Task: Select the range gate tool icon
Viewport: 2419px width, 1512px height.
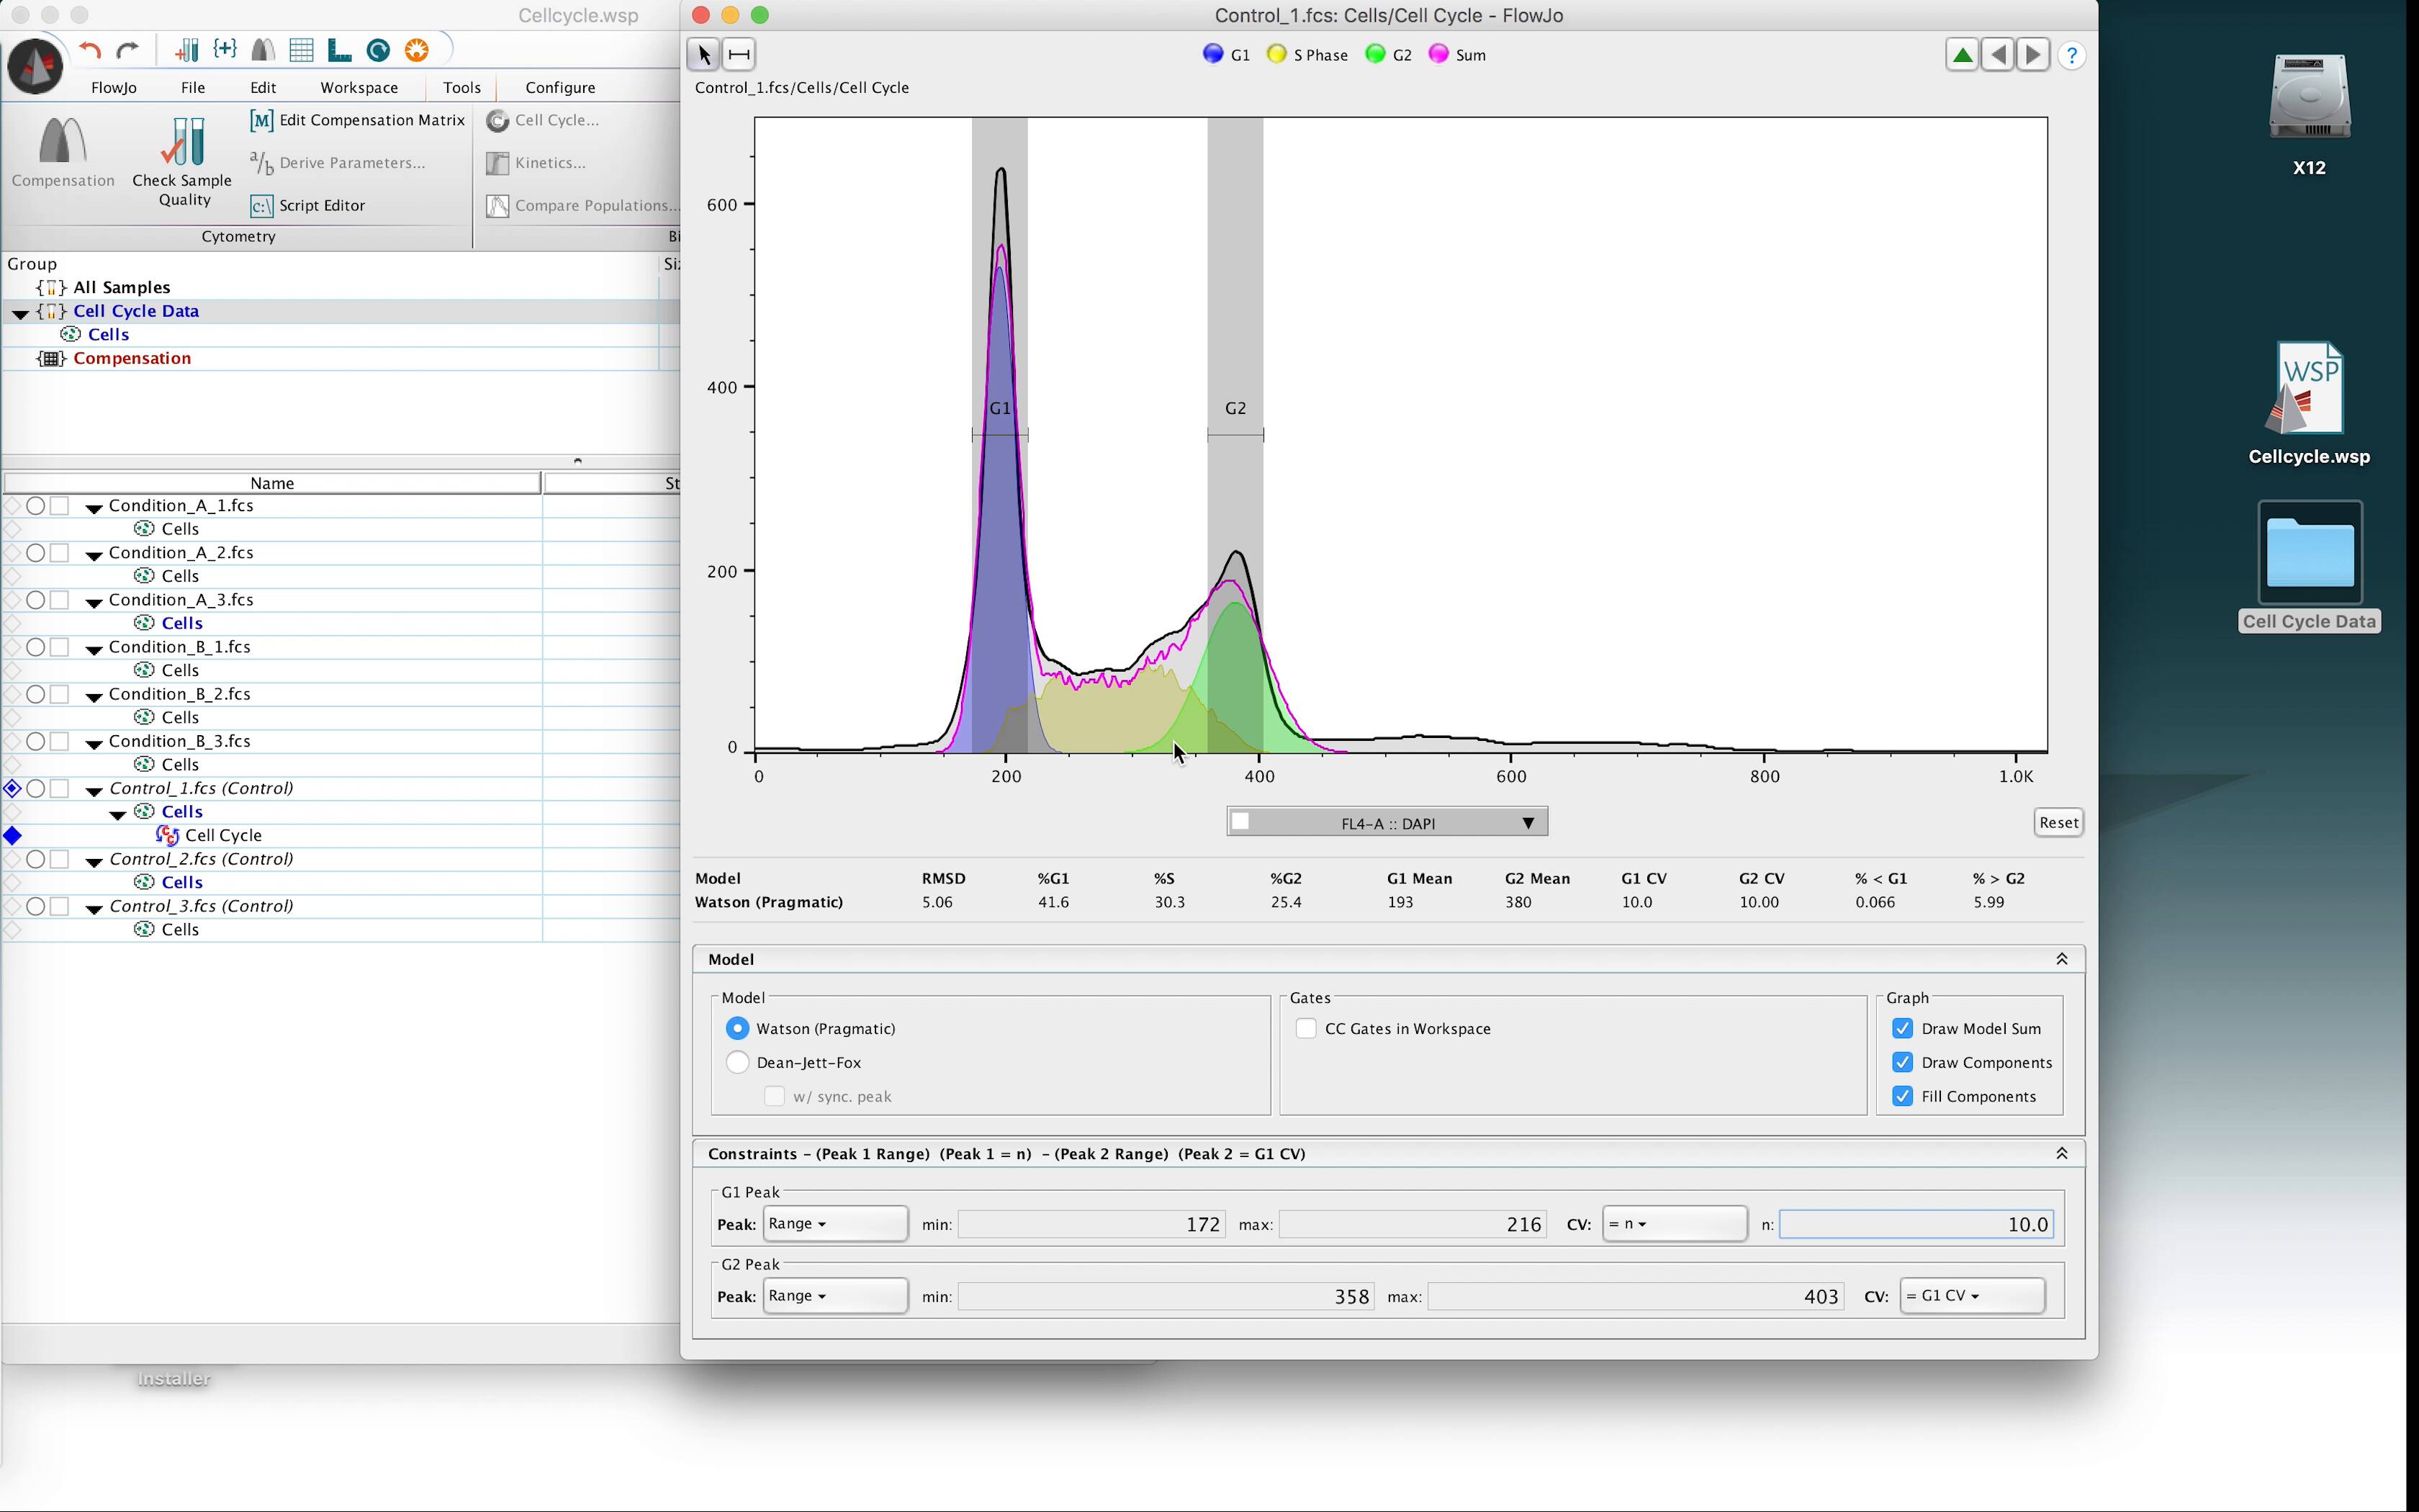Action: click(739, 54)
